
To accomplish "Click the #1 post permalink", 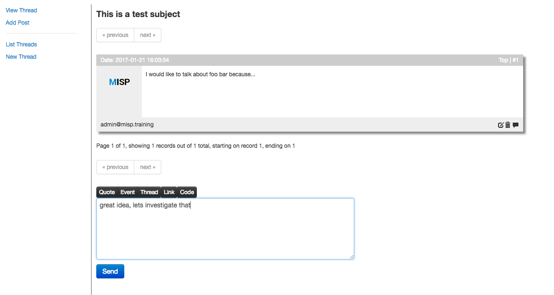I will (x=515, y=60).
